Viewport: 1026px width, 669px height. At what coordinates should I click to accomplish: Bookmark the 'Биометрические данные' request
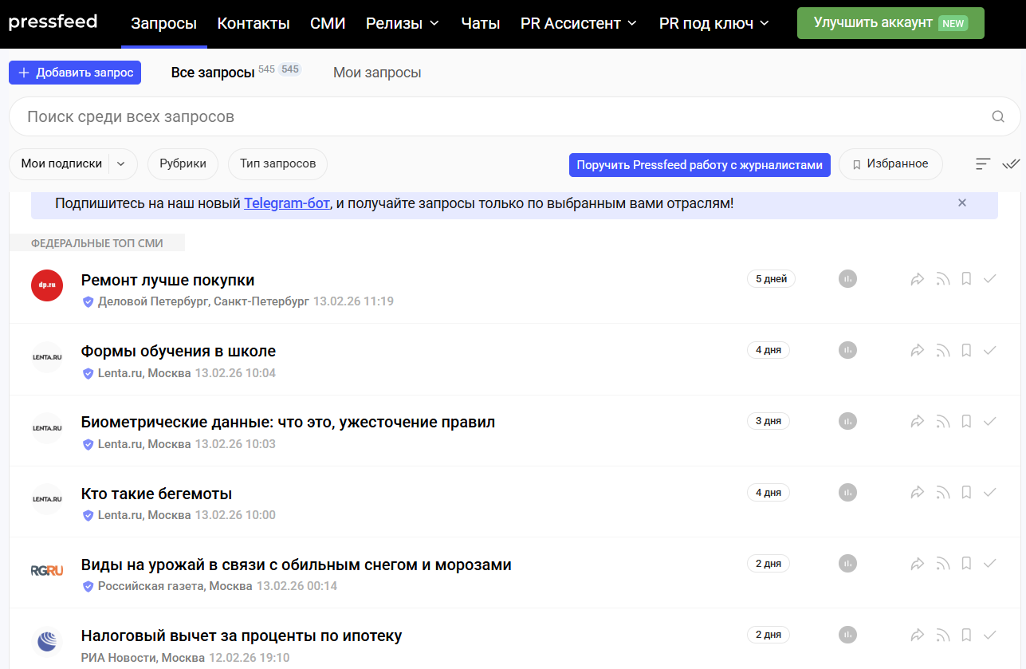pos(966,421)
